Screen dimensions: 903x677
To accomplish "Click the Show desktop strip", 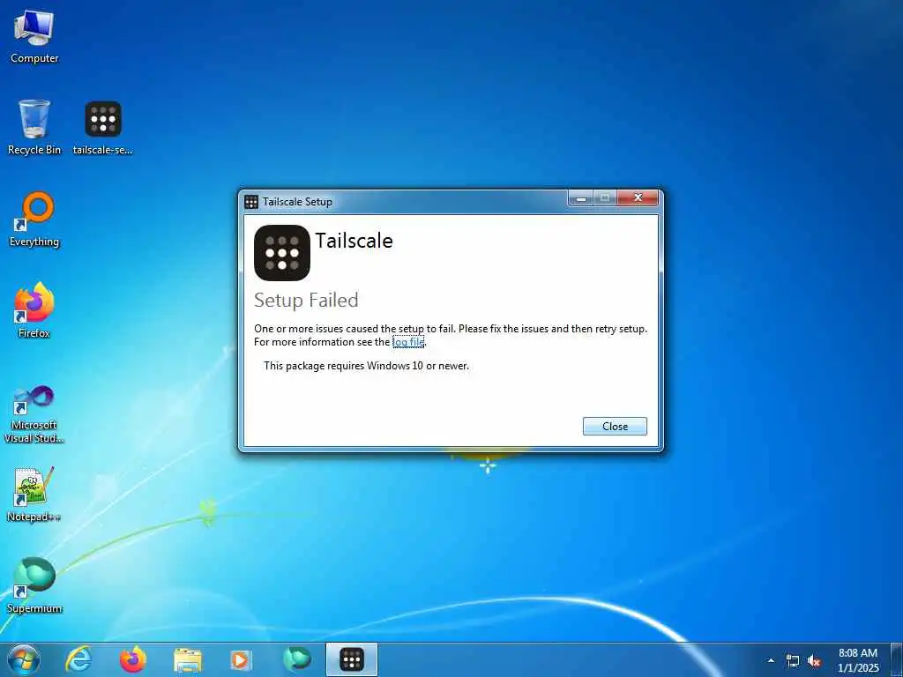I will click(x=896, y=659).
